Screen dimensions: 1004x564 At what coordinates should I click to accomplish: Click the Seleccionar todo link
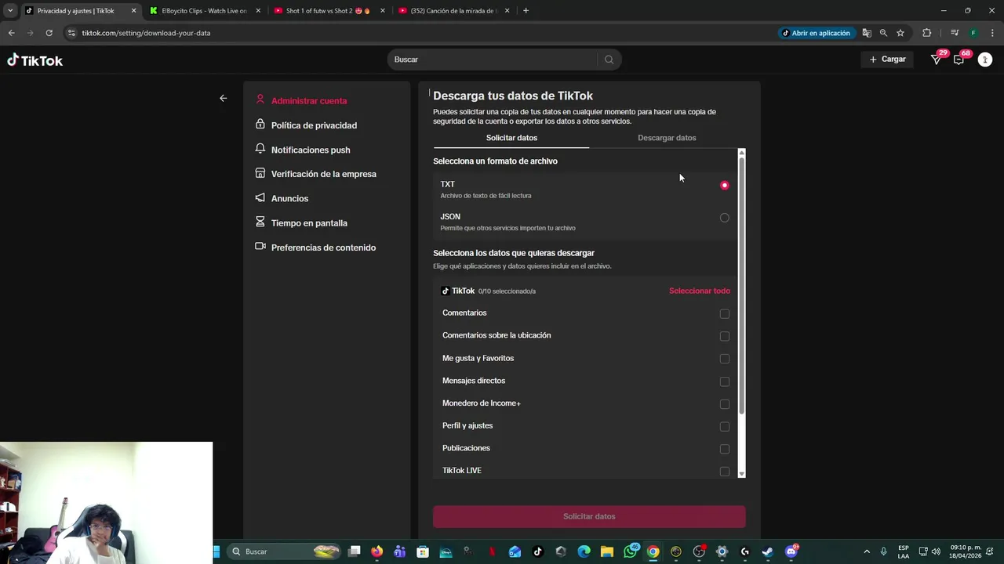click(x=700, y=291)
